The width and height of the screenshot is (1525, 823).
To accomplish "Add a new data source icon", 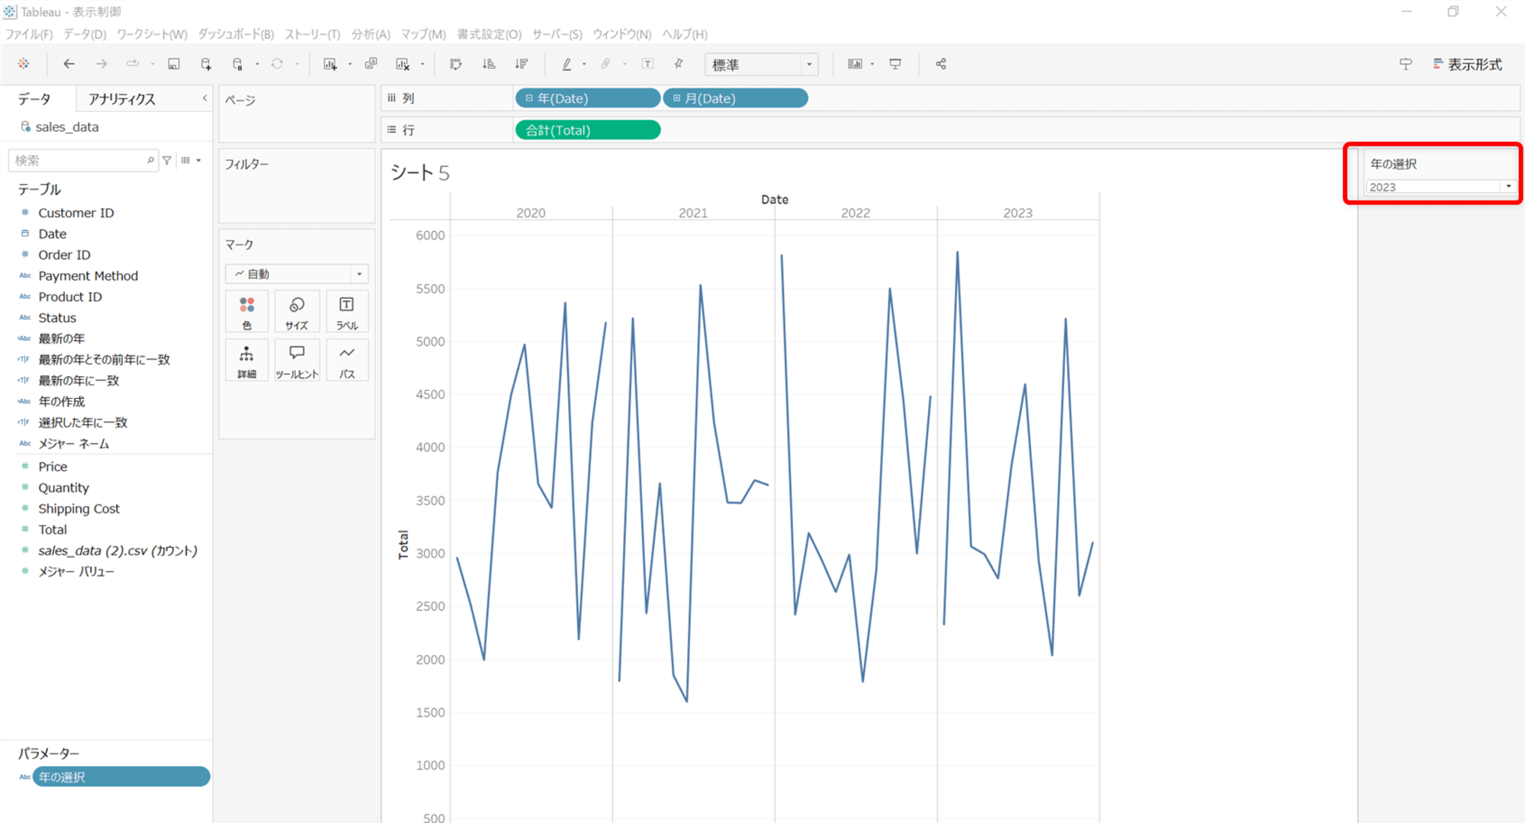I will [x=206, y=64].
